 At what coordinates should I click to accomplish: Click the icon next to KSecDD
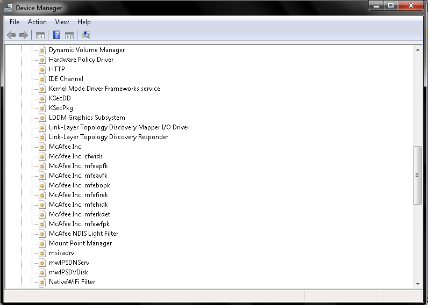(42, 98)
